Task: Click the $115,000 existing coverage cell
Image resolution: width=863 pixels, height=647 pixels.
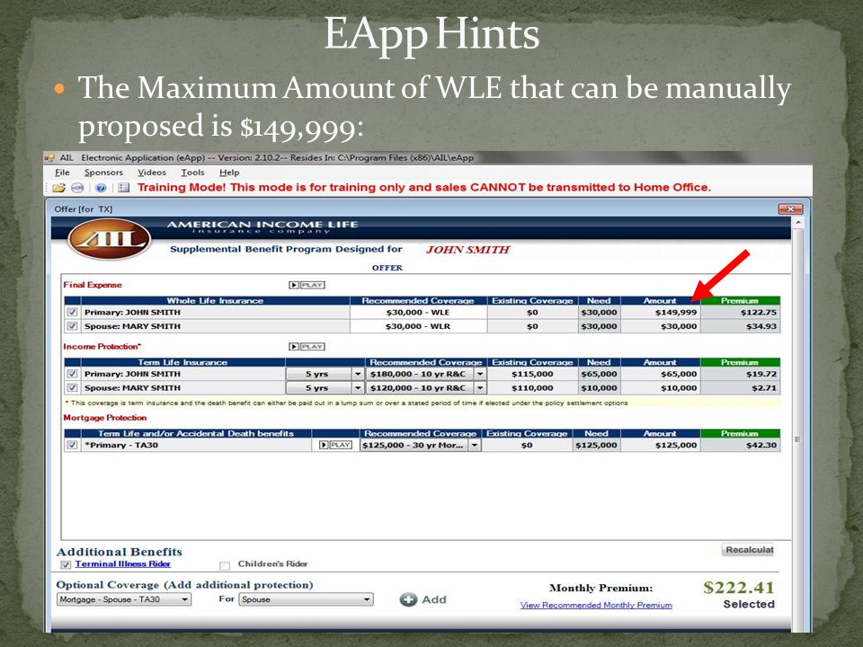Action: tap(532, 374)
